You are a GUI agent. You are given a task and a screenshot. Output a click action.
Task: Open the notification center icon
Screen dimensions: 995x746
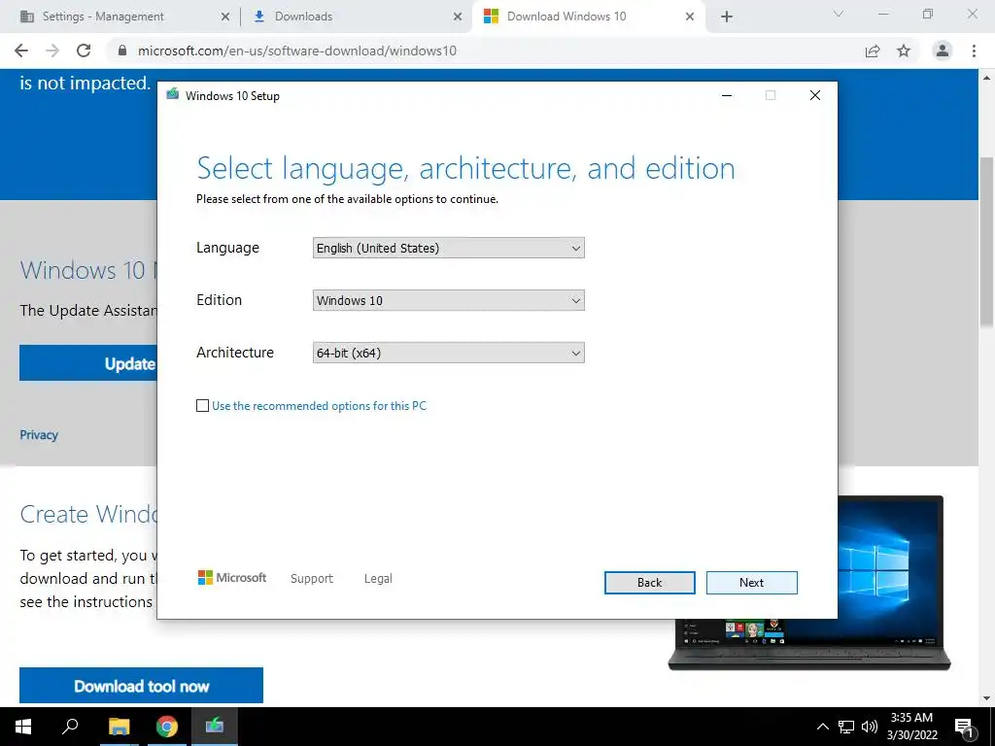pos(965,728)
